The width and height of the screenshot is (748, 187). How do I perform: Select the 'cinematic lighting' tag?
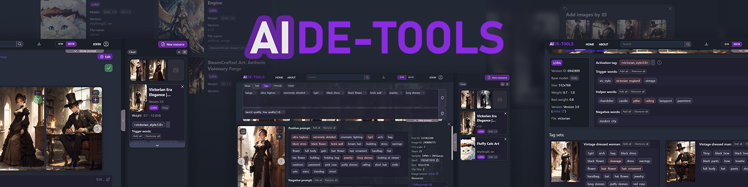(x=352, y=137)
